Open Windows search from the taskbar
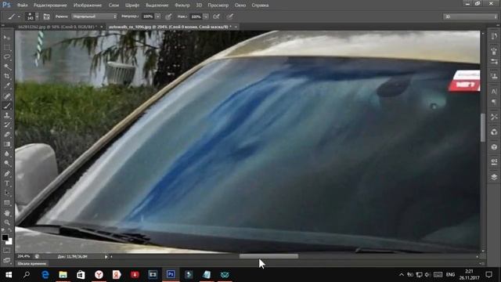The image size is (501, 282). tap(27, 275)
